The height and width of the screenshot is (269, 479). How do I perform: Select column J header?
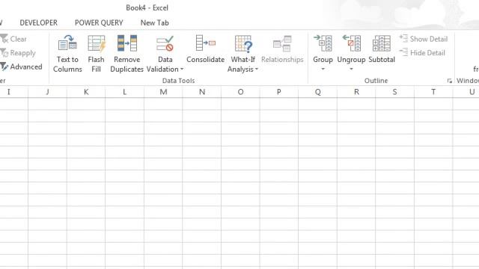tap(47, 92)
